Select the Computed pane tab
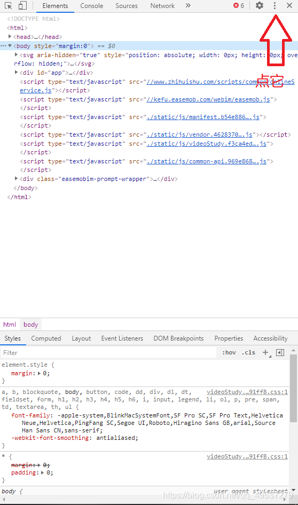 (x=46, y=338)
